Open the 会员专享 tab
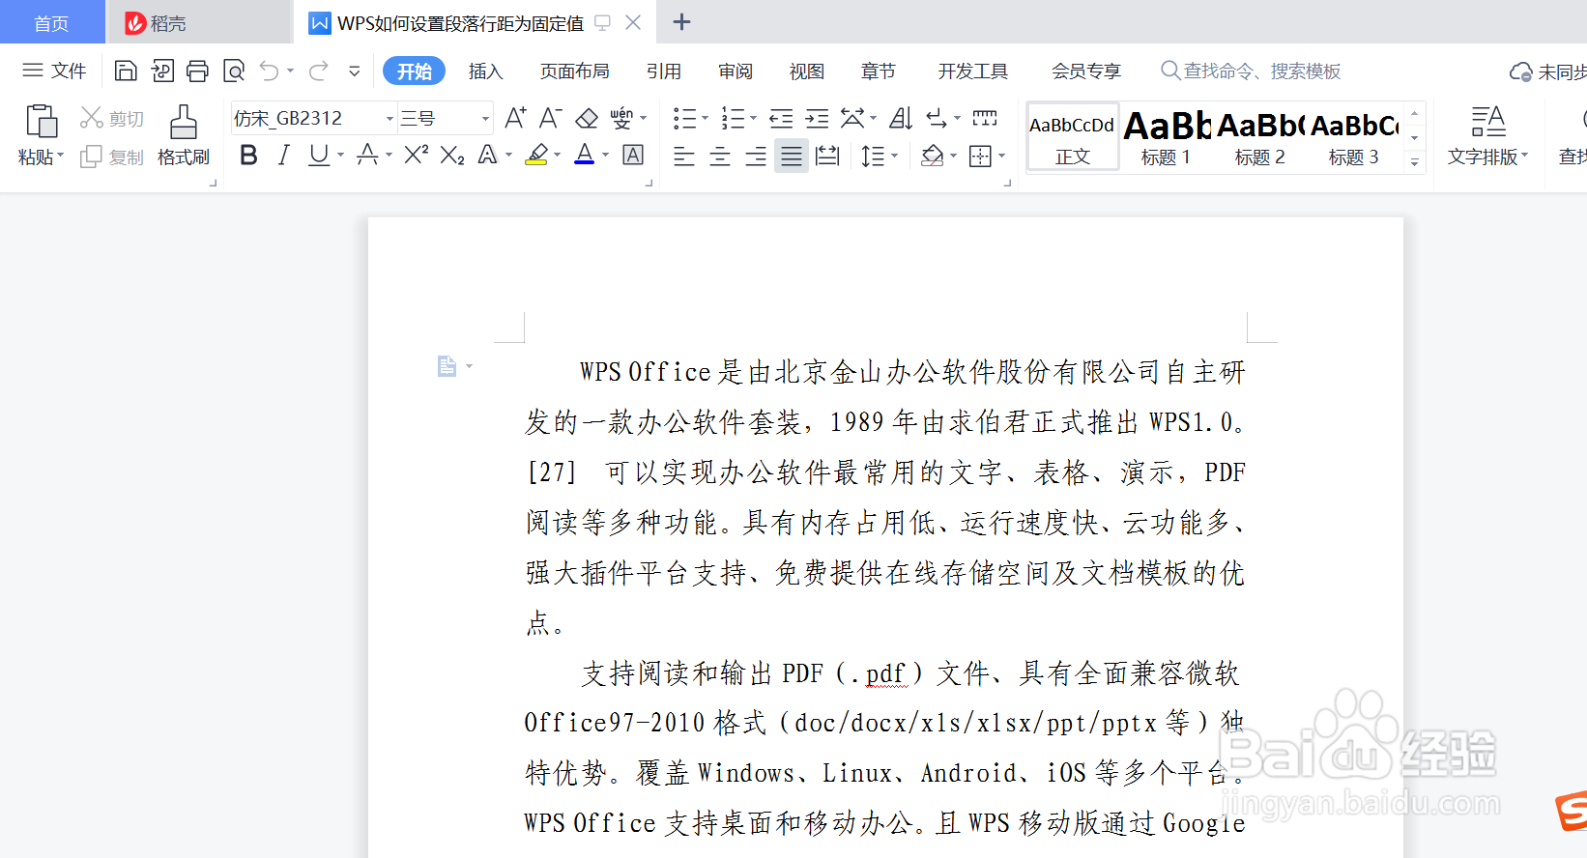The image size is (1587, 858). coord(1086,71)
